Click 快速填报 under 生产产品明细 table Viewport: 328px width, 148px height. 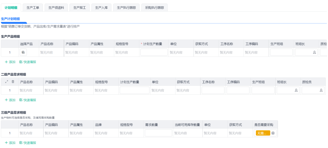pos(28,62)
